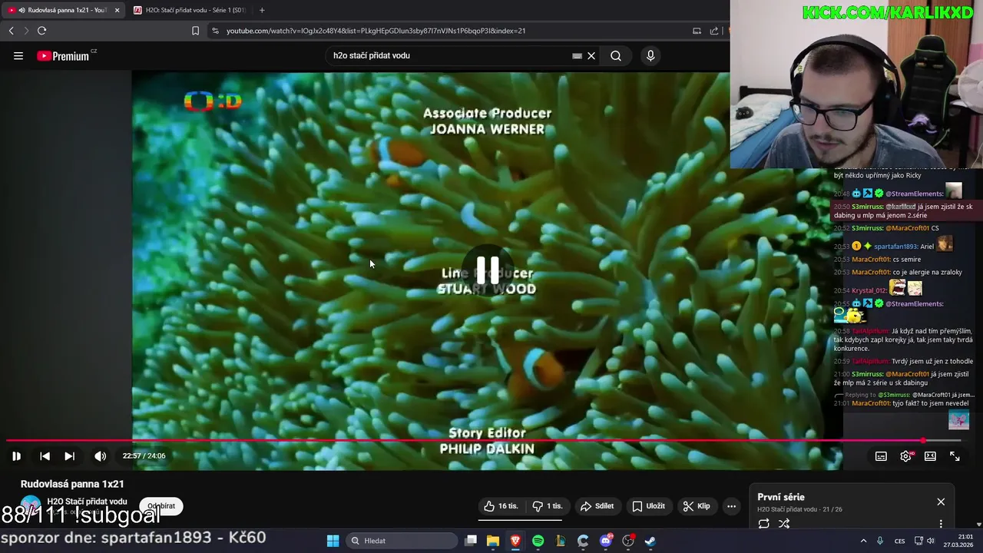
Task: Skip to the next playlist video
Action: [69, 456]
